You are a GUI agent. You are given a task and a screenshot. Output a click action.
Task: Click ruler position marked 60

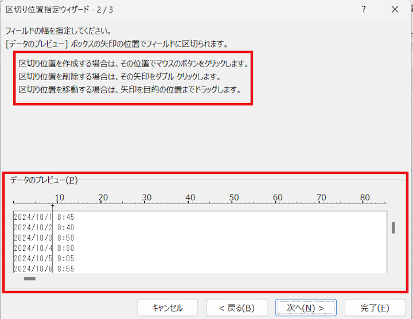click(278, 198)
